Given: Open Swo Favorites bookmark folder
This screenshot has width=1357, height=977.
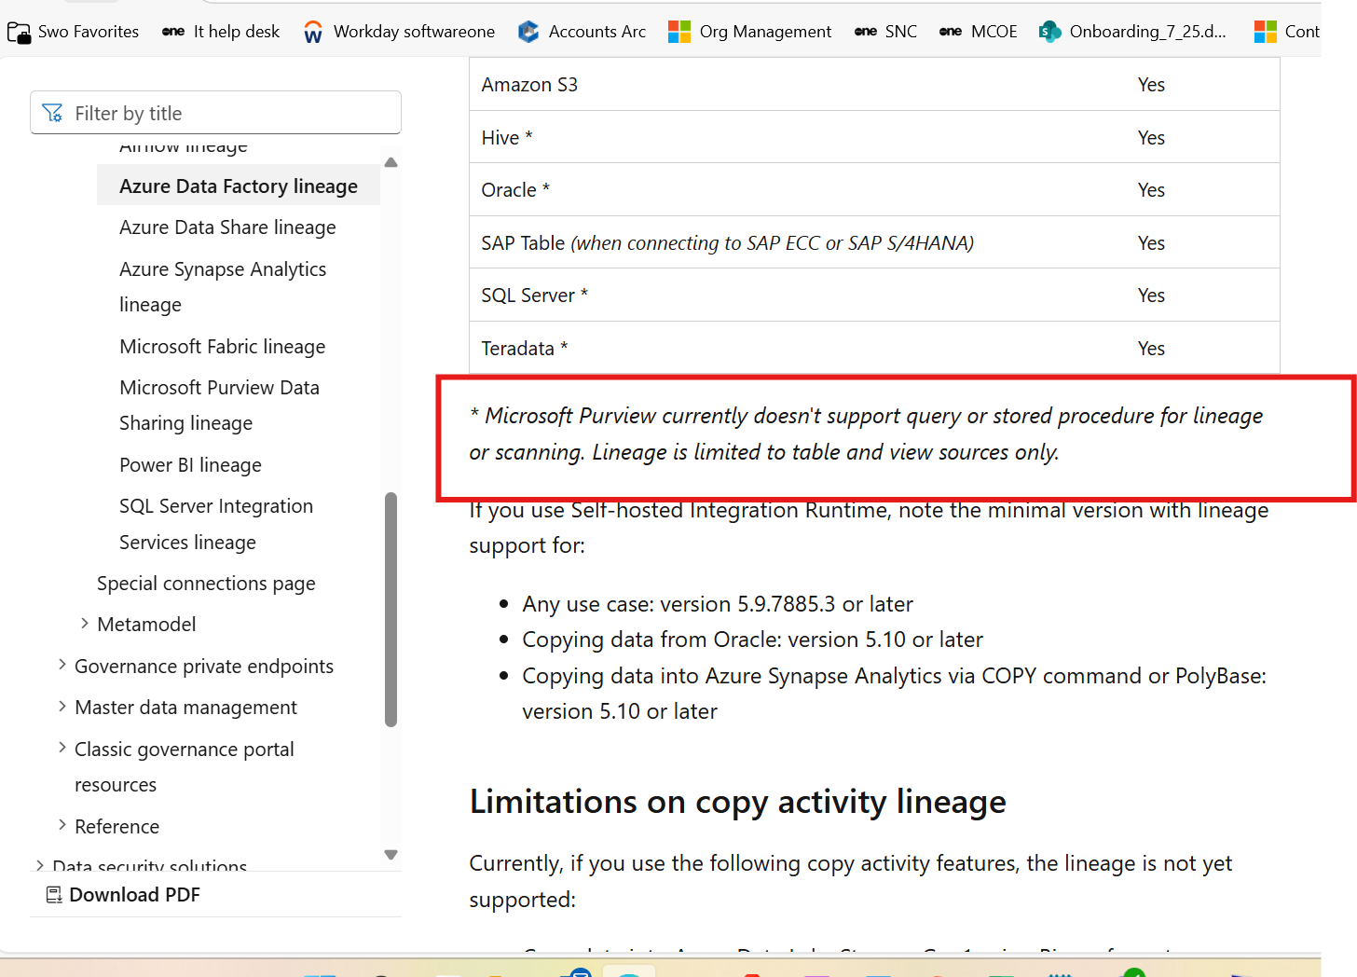Looking at the screenshot, I should [73, 32].
